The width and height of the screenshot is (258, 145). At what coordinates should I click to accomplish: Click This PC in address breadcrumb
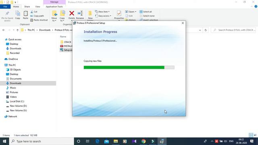pos(31,30)
